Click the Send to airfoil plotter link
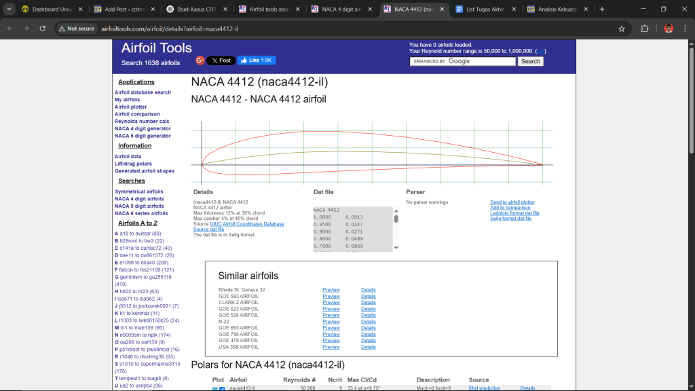Viewport: 695px width, 391px height. [x=512, y=202]
